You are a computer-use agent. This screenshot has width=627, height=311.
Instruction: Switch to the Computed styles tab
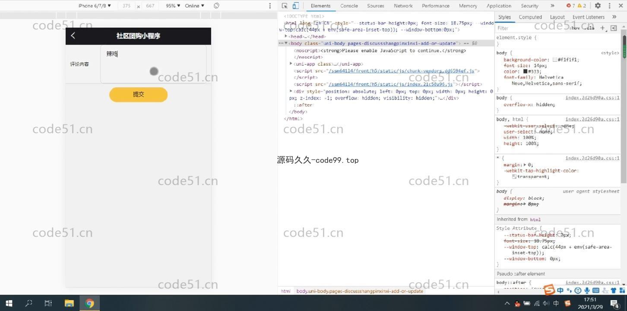click(x=530, y=17)
